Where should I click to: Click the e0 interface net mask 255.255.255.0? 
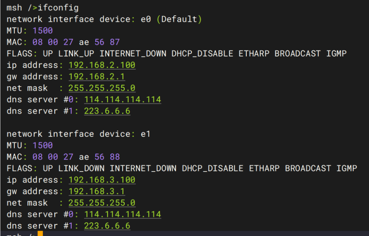pos(102,88)
